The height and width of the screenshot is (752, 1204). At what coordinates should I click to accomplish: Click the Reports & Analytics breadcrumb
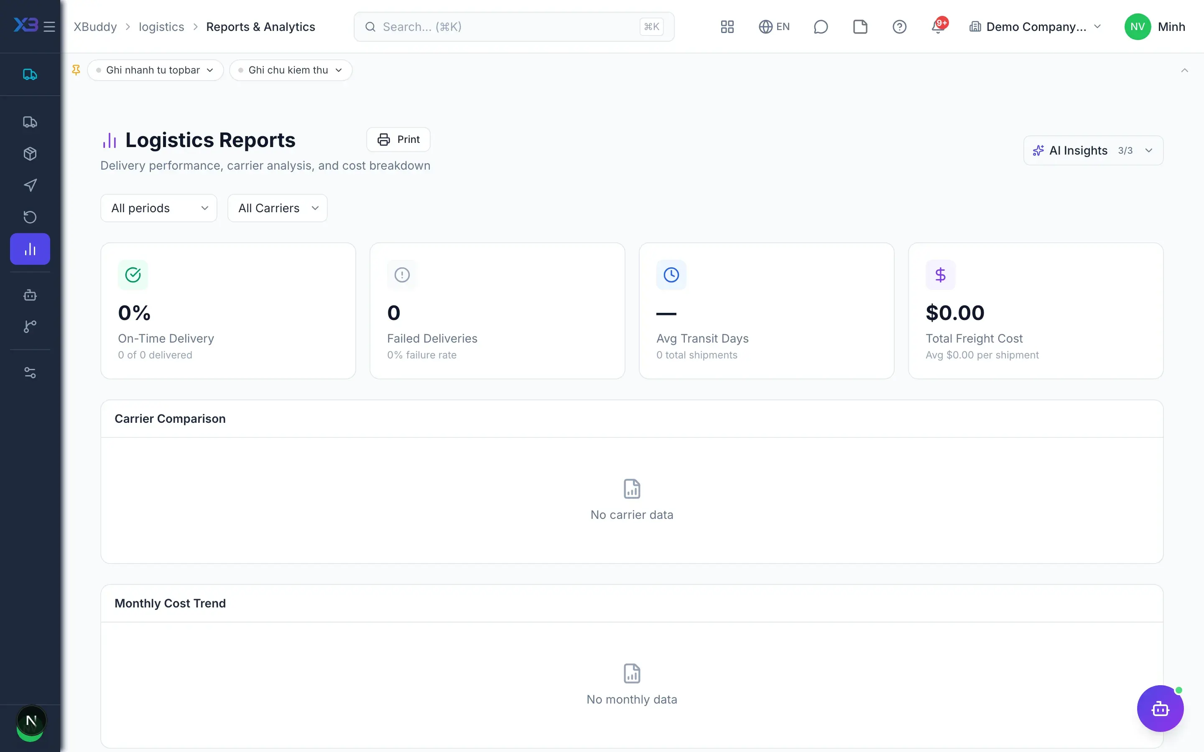point(261,27)
